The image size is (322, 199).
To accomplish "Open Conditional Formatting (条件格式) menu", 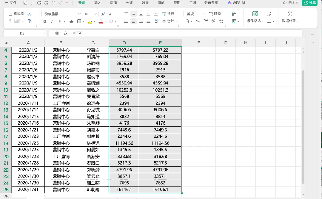I will coord(255,21).
